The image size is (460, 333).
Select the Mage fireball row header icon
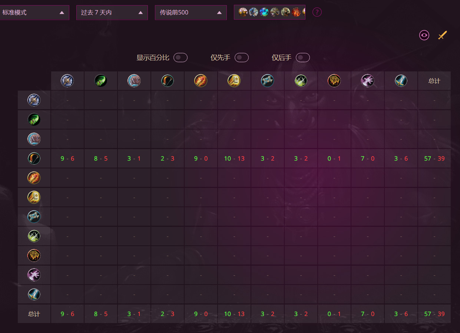point(34,178)
